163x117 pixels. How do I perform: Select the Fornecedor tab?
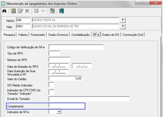point(38,34)
